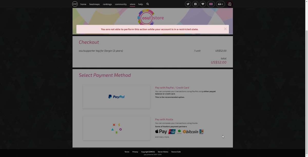The width and height of the screenshot is (308, 157).
Task: Click the UnionPay logo
Action: pyautogui.click(x=172, y=132)
